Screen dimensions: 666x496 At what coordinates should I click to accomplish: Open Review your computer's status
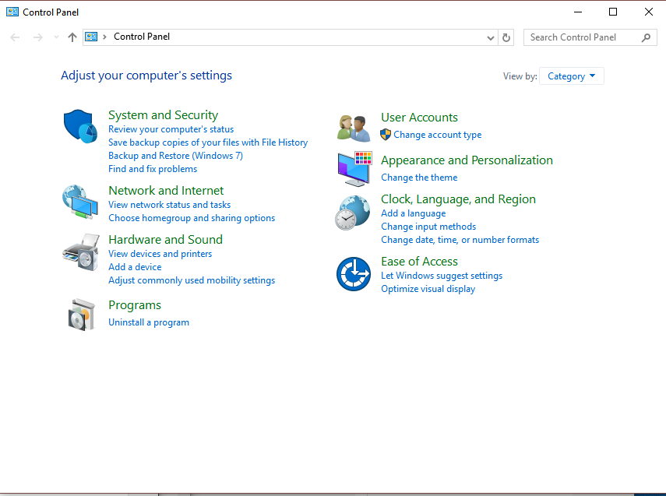(171, 129)
